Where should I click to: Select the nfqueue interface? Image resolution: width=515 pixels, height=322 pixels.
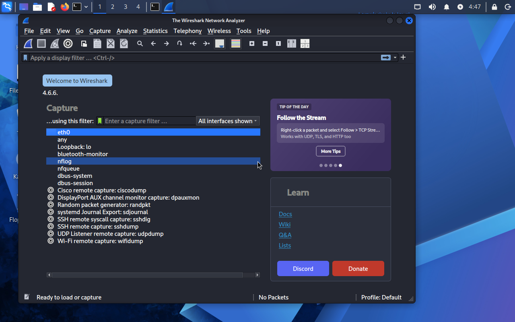(x=153, y=169)
